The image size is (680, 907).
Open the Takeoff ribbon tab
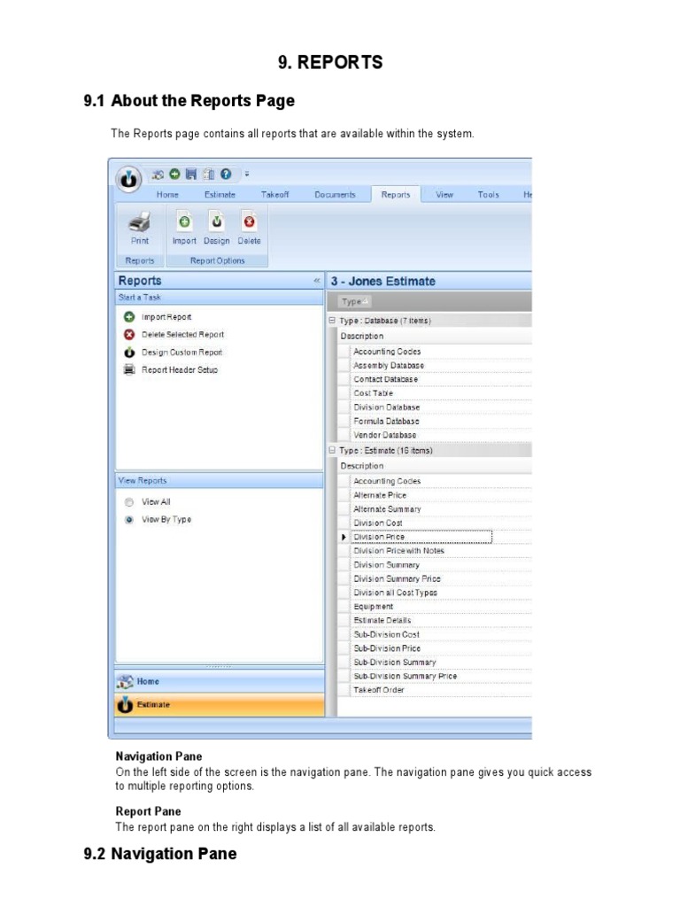point(274,194)
